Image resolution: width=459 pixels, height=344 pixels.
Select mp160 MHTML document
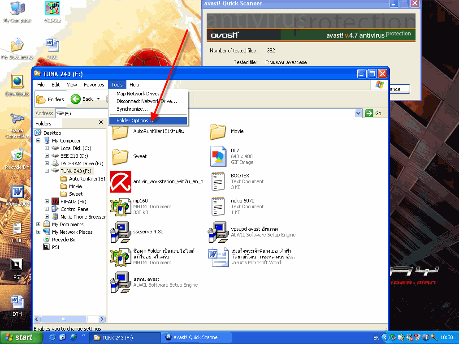tap(141, 206)
